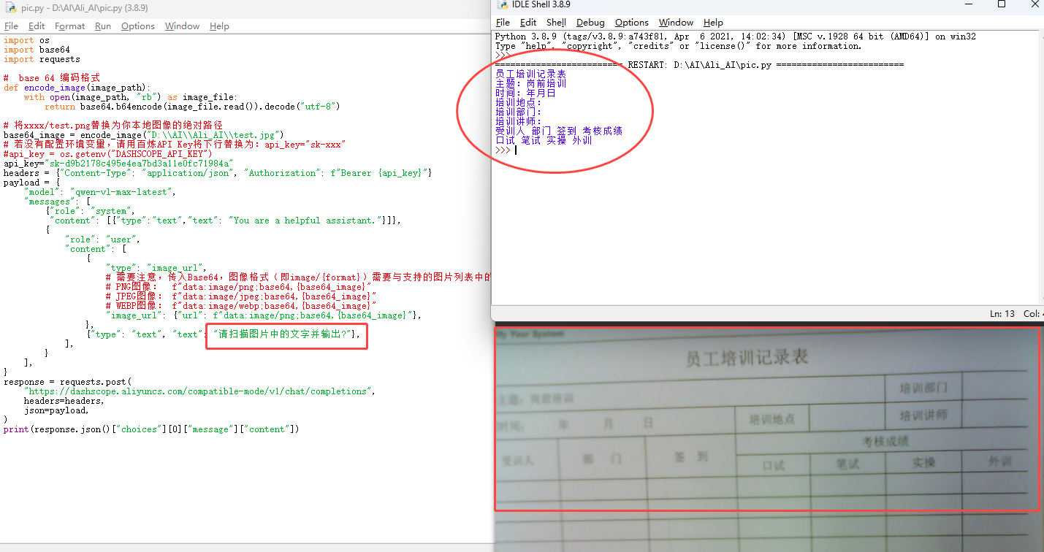The image size is (1044, 552).
Task: Click output line 时间: 年月日 in shell
Action: pos(525,93)
